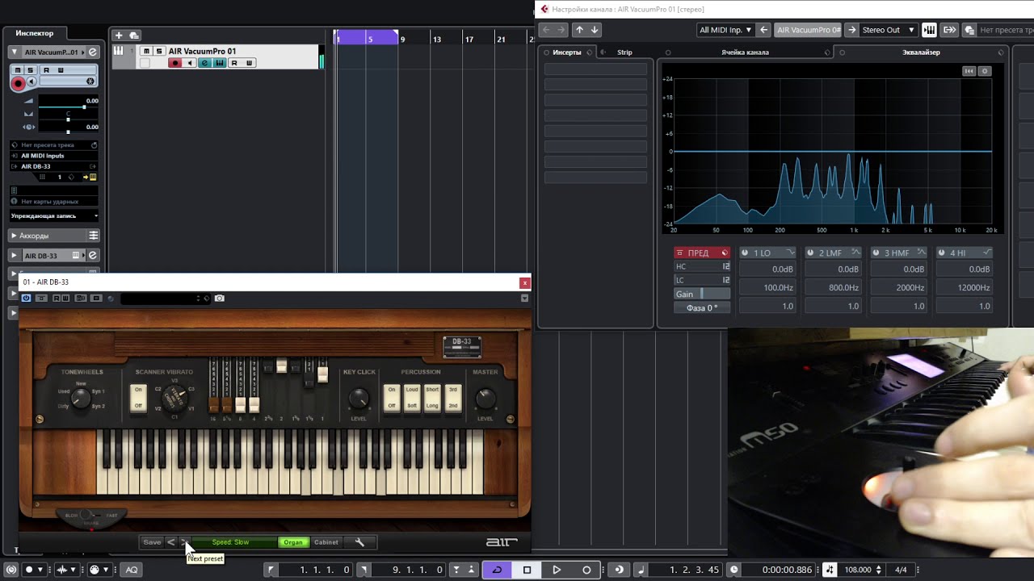The image size is (1034, 581).
Task: Toggle Percussion On/Off switch
Action: pos(392,398)
